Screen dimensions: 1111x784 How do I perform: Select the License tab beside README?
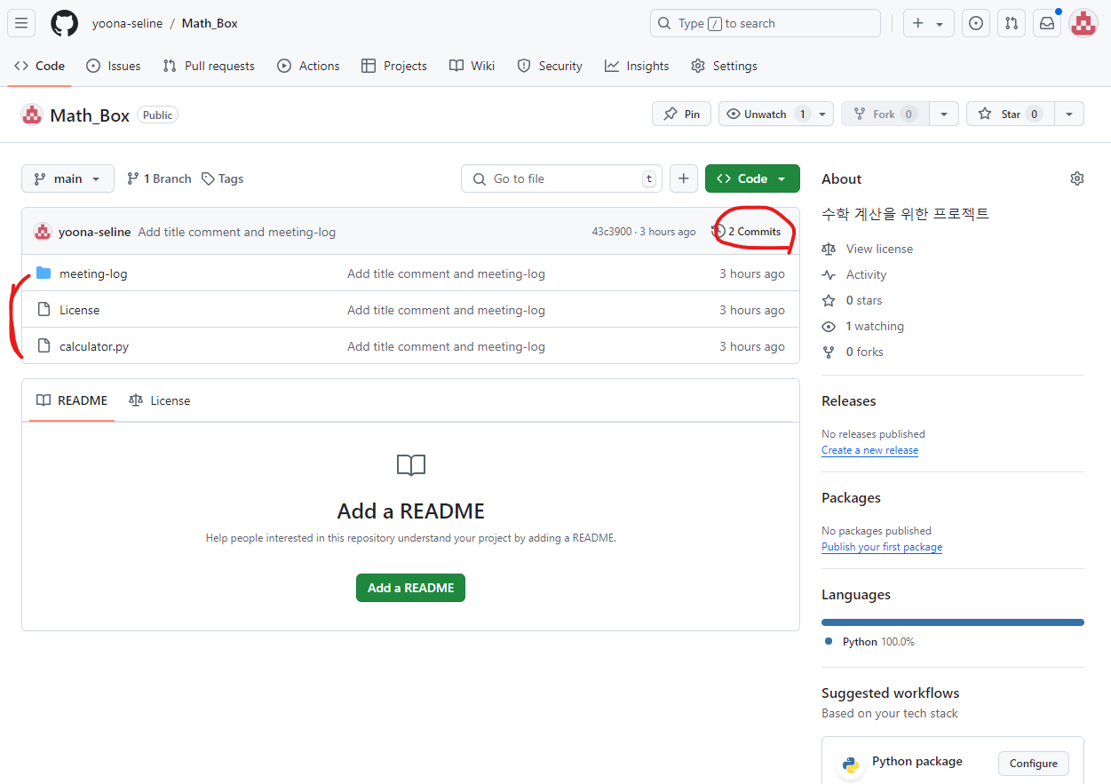(x=160, y=400)
